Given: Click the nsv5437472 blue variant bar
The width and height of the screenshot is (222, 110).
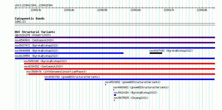Looking at the screenshot, I should [x=115, y=48].
